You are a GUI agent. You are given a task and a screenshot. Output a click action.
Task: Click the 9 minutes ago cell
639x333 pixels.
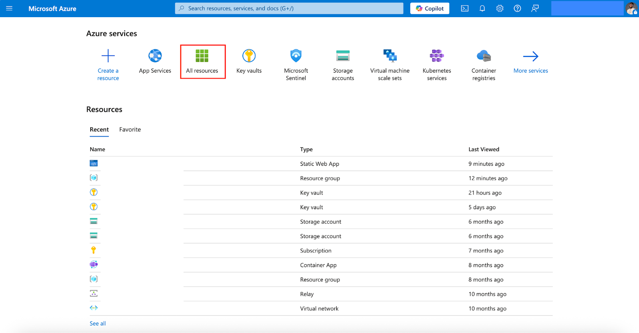click(486, 164)
